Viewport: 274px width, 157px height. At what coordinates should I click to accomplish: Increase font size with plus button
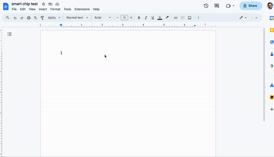tap(131, 18)
